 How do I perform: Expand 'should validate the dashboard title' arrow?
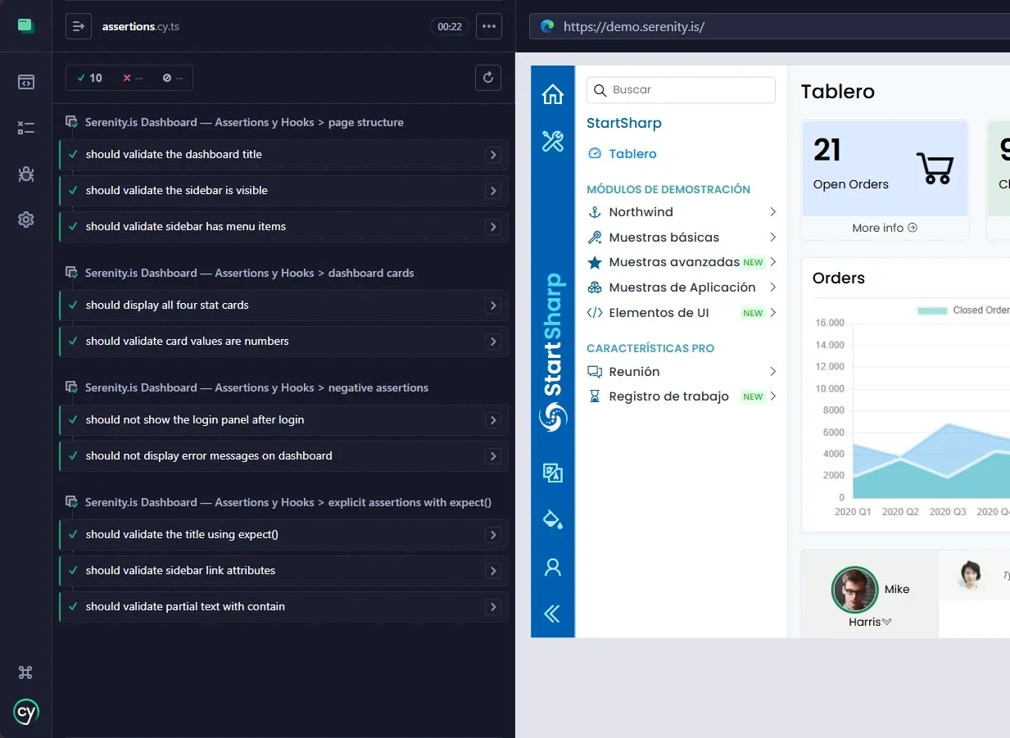click(493, 154)
